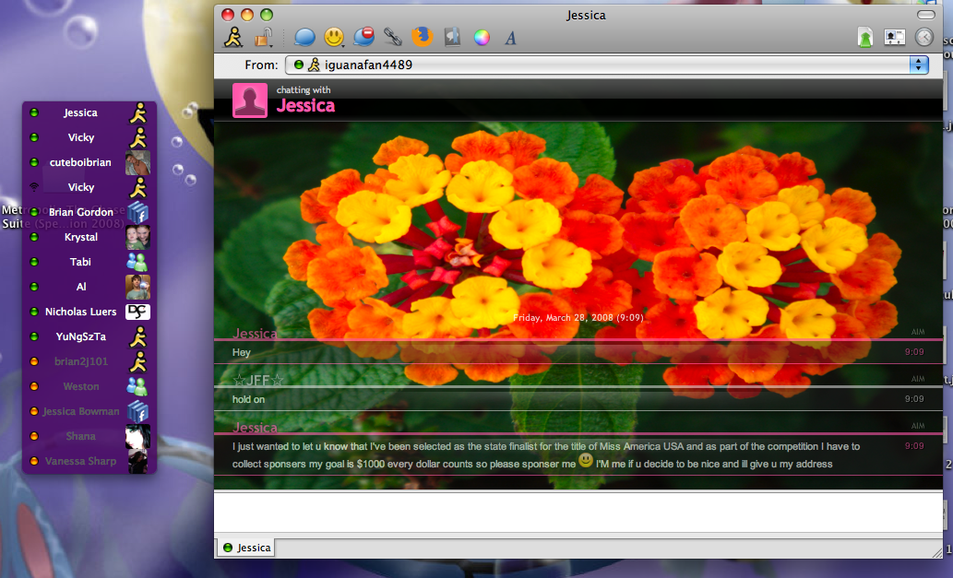Click the DC logo avatar beside Nicholas Luers
Image resolution: width=953 pixels, height=578 pixels.
138,313
